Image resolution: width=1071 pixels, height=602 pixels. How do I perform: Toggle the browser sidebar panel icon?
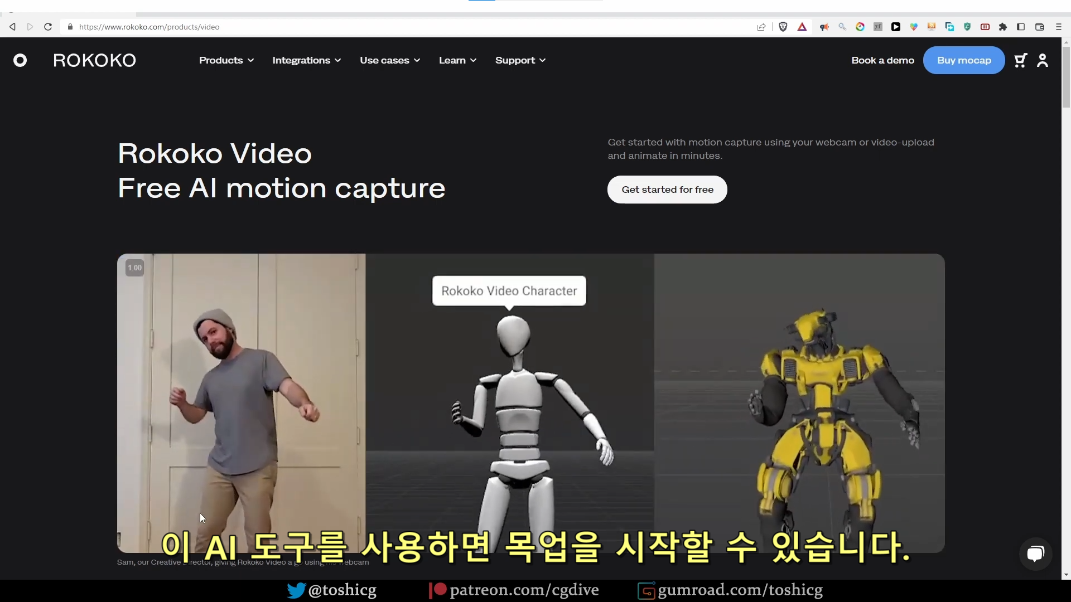1021,27
